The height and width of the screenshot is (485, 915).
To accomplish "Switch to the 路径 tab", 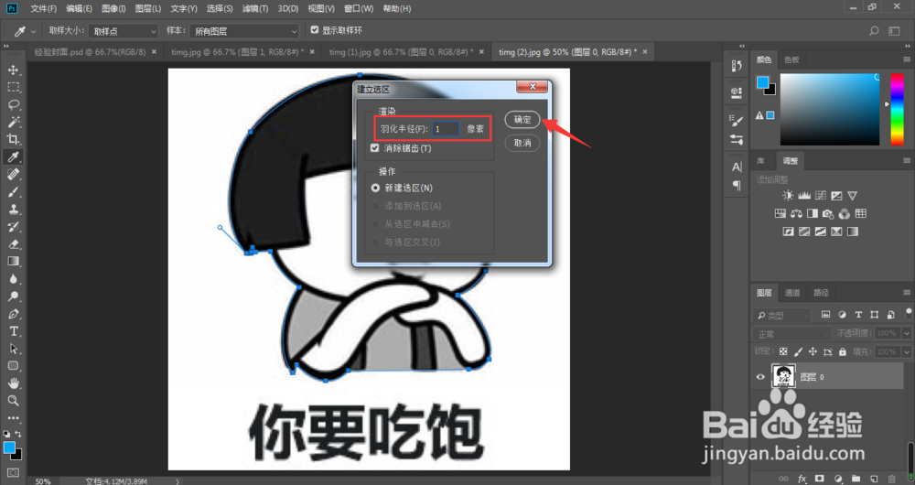I will click(x=821, y=293).
